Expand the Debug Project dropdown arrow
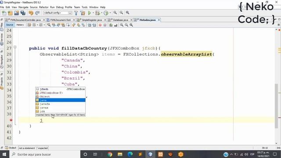 point(101,13)
